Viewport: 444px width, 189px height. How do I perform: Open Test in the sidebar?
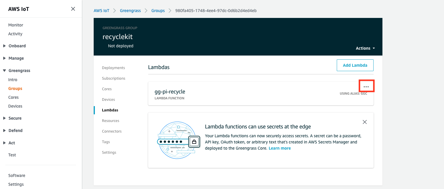tap(12, 155)
